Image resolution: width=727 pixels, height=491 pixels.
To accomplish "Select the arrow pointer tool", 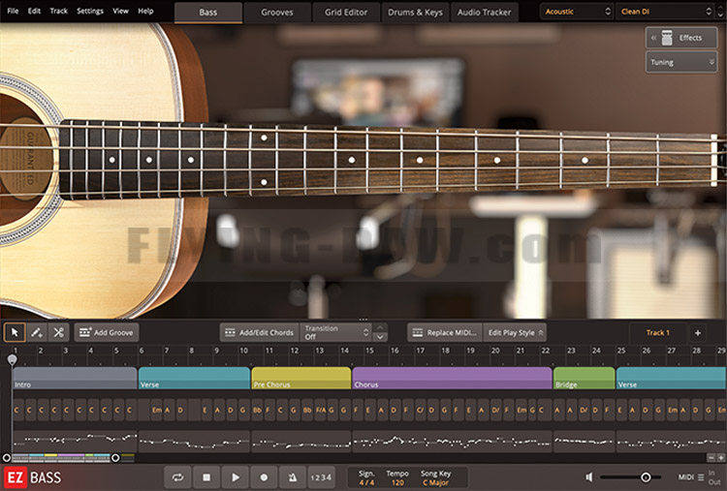I will click(x=15, y=332).
